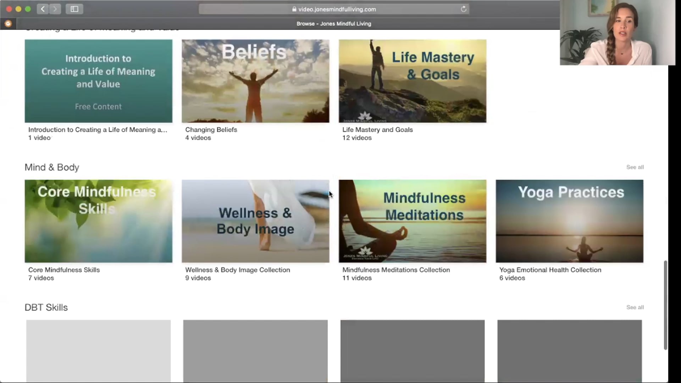Viewport: 681px width, 383px height.
Task: Click the orange pinned tab favicon
Action: pyautogui.click(x=8, y=24)
